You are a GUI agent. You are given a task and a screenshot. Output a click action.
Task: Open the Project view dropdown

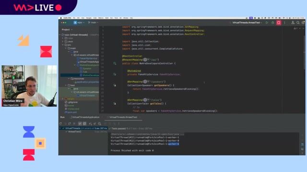[x=67, y=30]
